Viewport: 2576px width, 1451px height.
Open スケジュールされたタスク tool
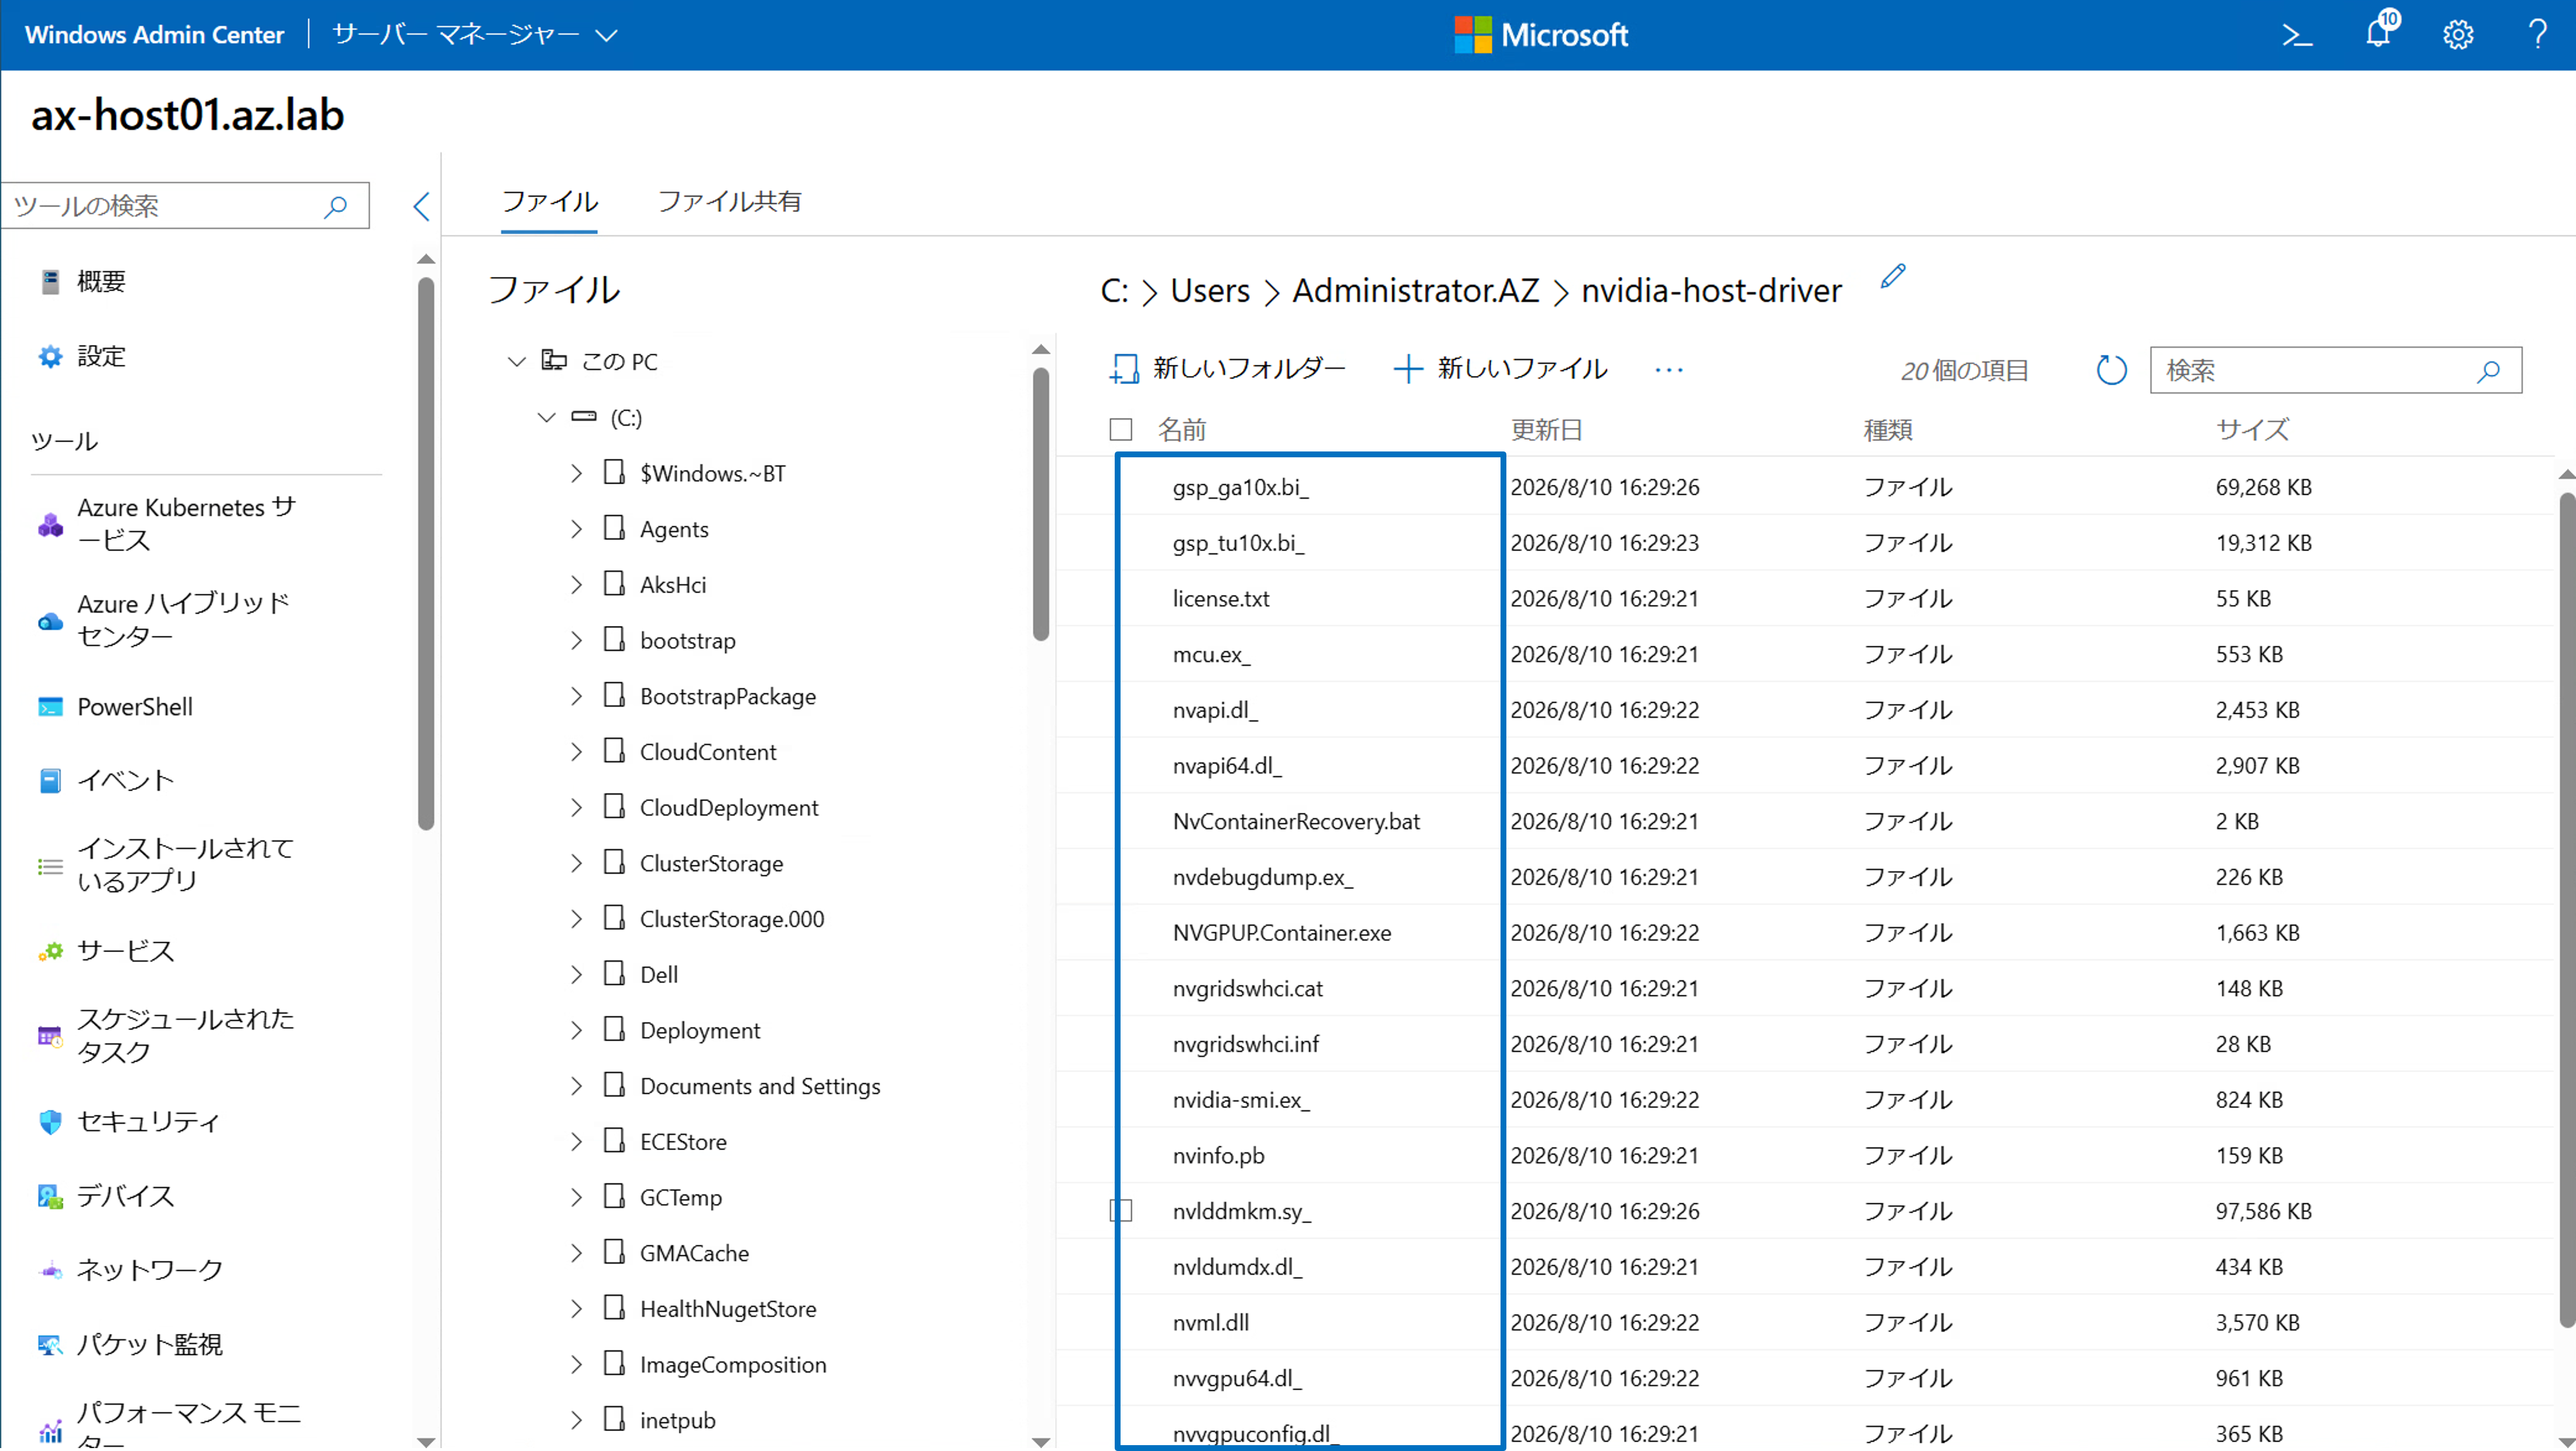coord(166,1036)
